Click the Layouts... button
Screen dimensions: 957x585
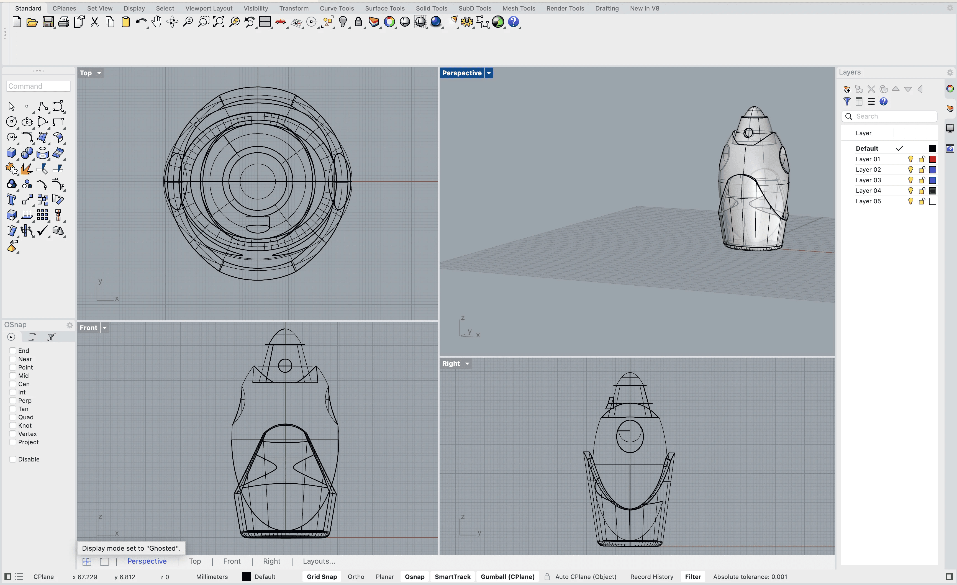tap(319, 561)
